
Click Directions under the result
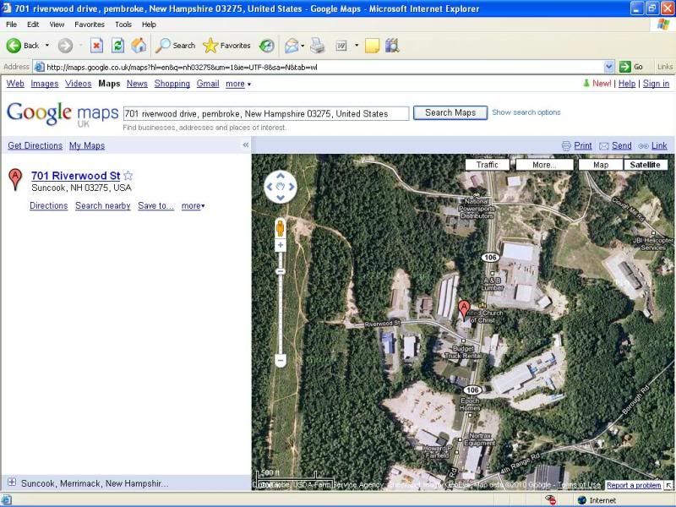pyautogui.click(x=49, y=205)
